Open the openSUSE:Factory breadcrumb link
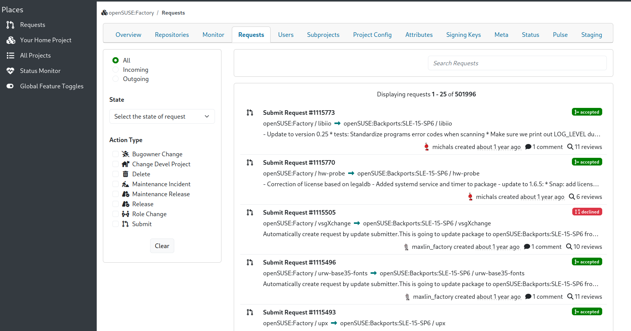The image size is (631, 331). 131,13
